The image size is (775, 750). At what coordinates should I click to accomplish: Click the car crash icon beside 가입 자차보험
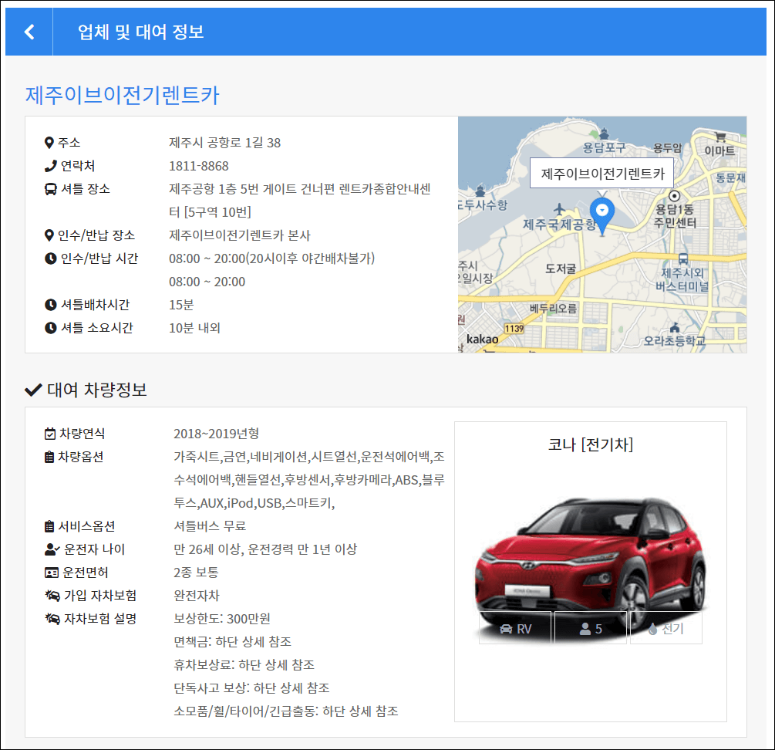pyautogui.click(x=52, y=595)
